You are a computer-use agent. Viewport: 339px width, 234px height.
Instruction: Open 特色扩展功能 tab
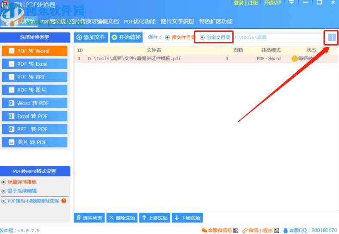coord(216,21)
